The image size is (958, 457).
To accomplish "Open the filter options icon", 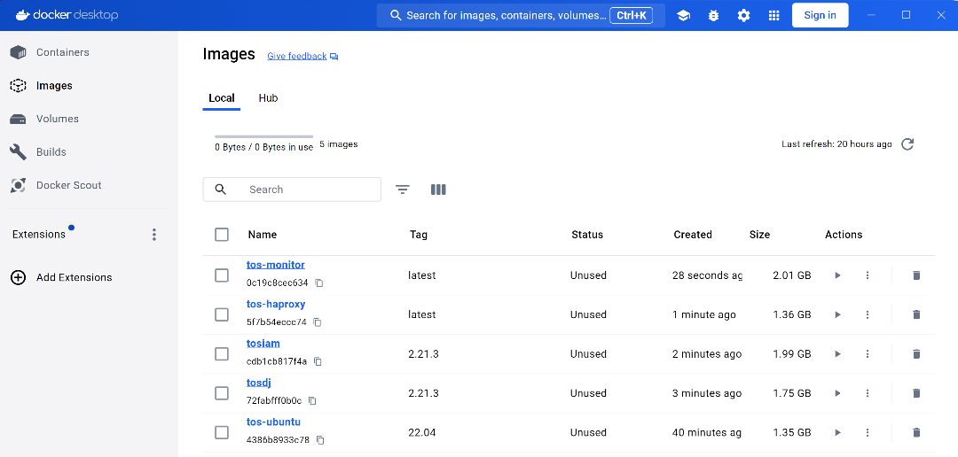I will (x=402, y=190).
